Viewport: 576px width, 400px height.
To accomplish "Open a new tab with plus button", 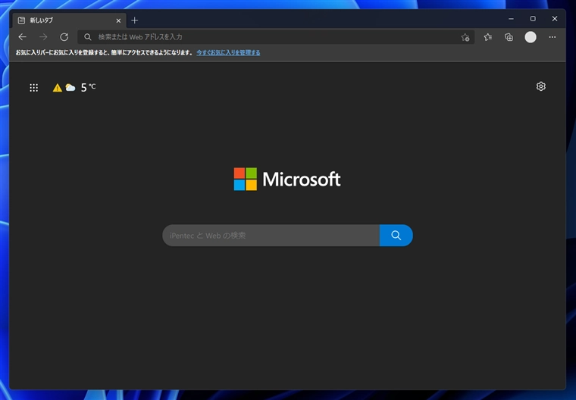I will [x=135, y=20].
